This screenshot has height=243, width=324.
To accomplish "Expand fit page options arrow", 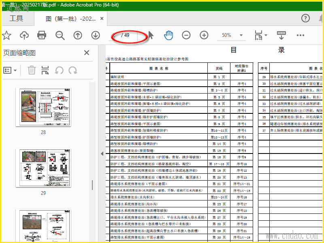I will [x=266, y=35].
